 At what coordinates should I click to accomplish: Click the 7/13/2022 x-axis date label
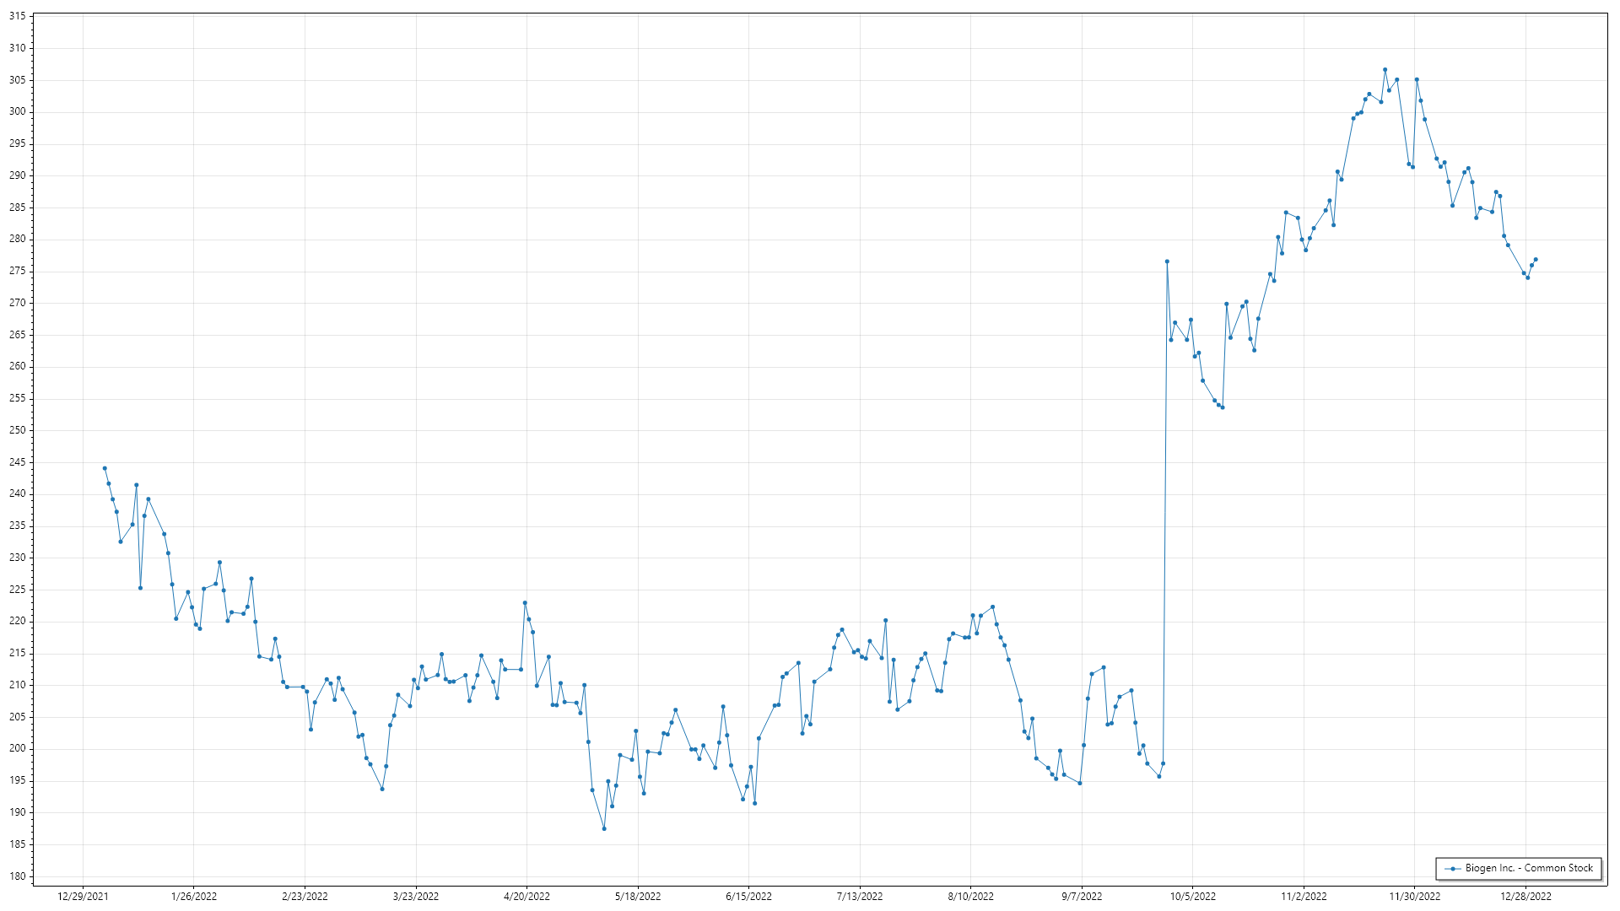pos(860,896)
